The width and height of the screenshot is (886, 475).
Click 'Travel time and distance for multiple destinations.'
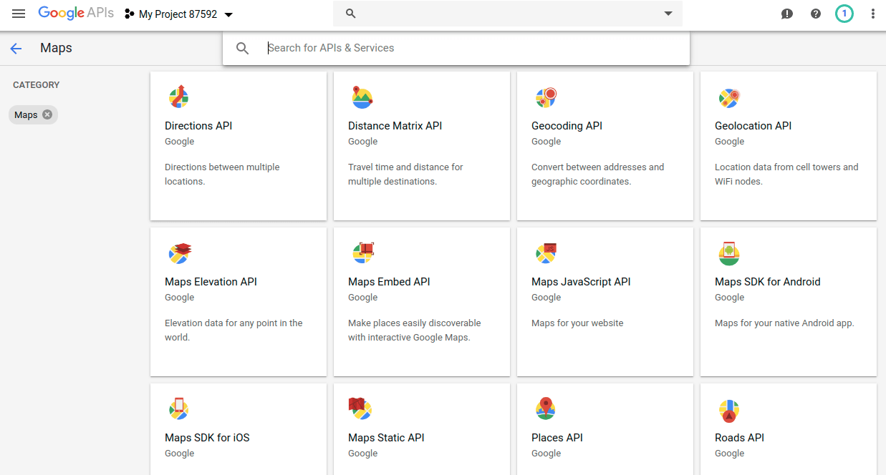tap(405, 175)
